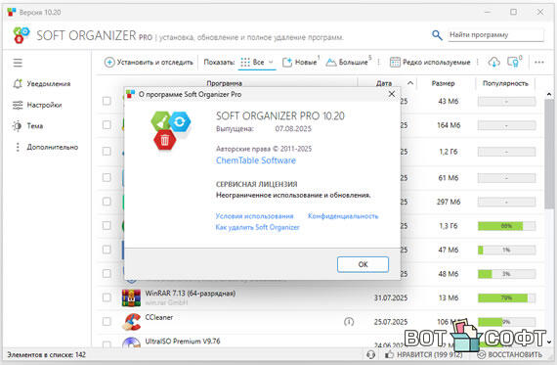Open the hamburger menu in the sidebar
557x365 pixels.
click(18, 63)
